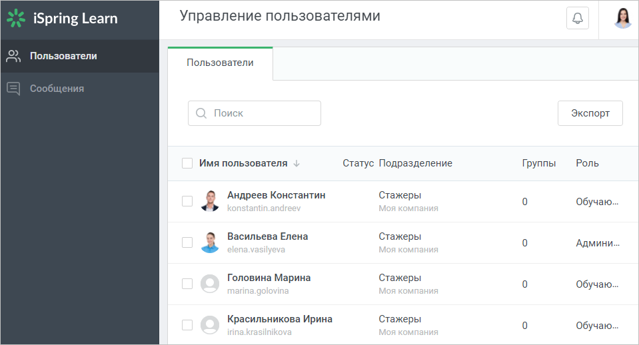
Task: Toggle sort arrow next to Имя пользователя
Action: point(297,164)
